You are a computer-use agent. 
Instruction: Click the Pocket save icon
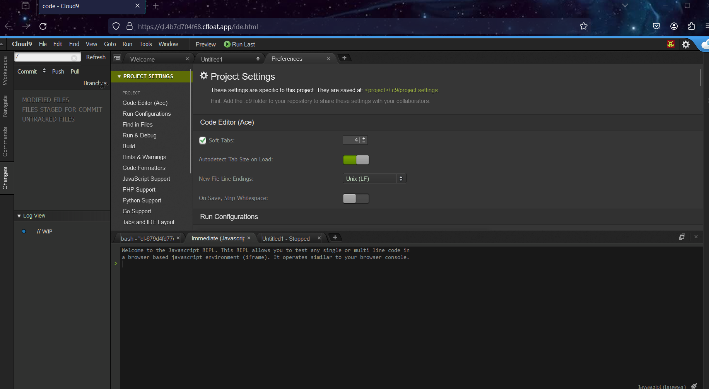coord(656,26)
